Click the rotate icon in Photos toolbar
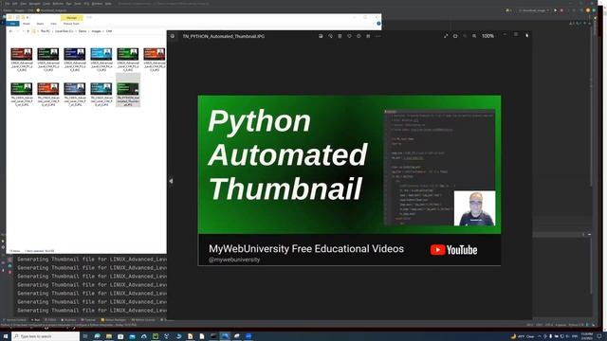The width and height of the screenshot is (607, 341). [330, 36]
